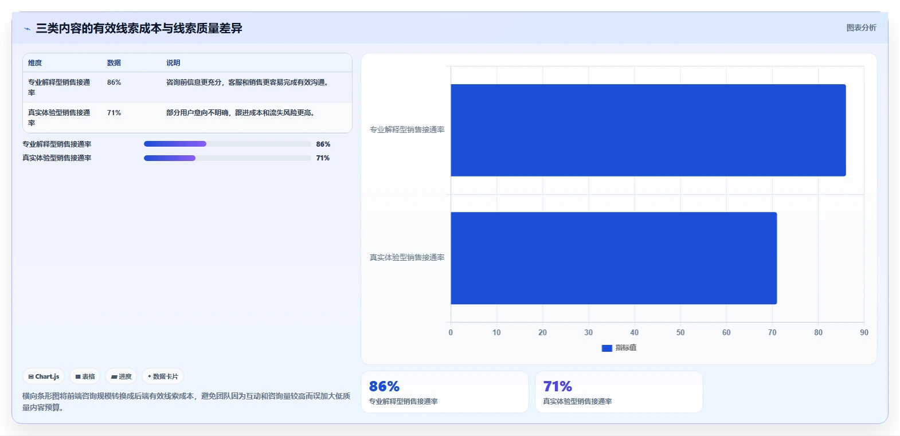
Task: Click the chart y-axis label 真实体验型销售接通率
Action: (x=407, y=258)
